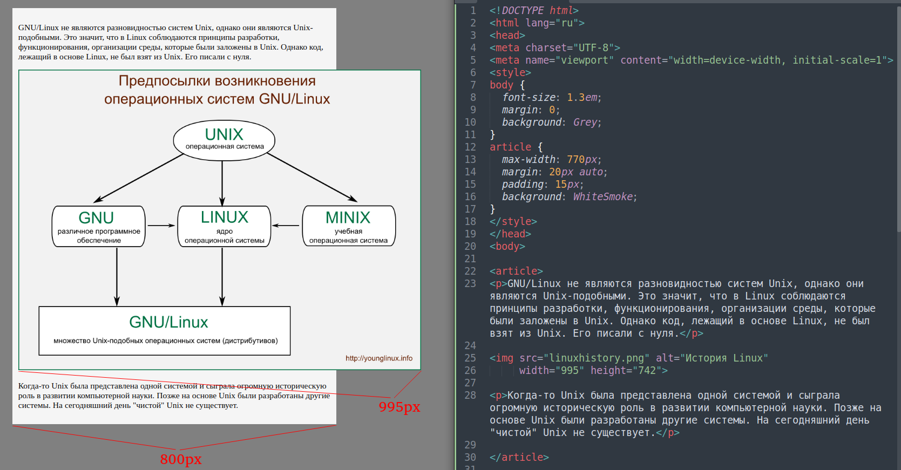Click the LINUX kernel box in the diagram

224,226
